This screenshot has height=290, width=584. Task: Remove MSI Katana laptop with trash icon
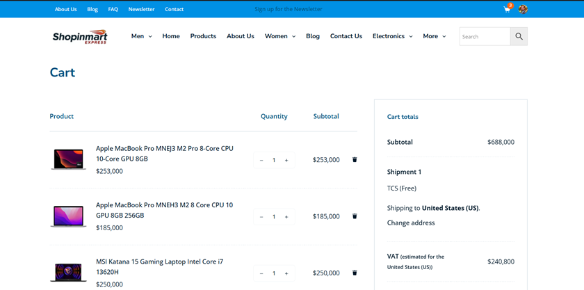pos(355,273)
